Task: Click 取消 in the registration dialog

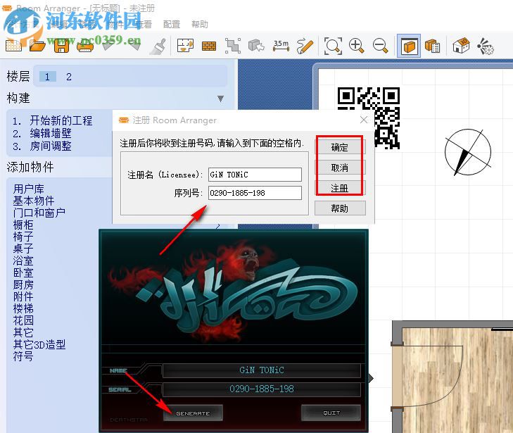Action: click(x=340, y=168)
